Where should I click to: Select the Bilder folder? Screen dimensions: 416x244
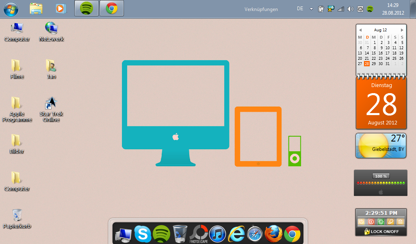point(17,144)
